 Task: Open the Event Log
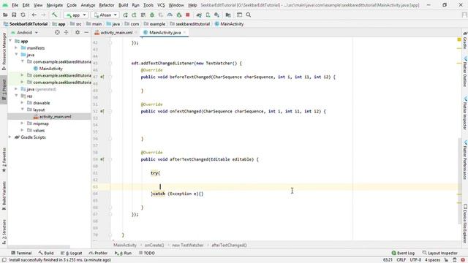point(403,253)
